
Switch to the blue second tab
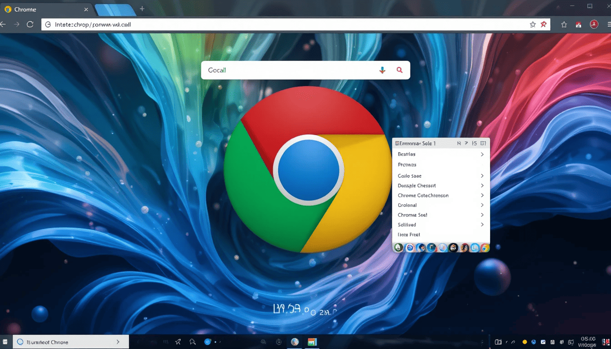click(115, 10)
